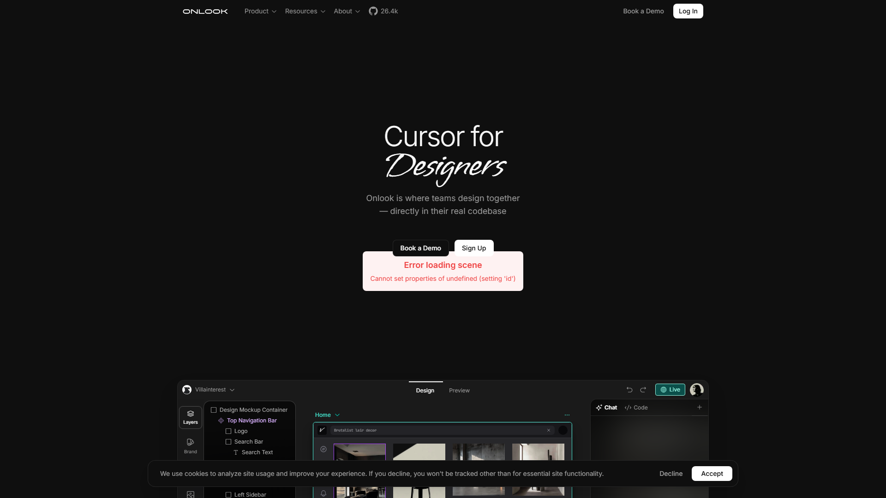Click the component icon beside Top Navigation Bar
The height and width of the screenshot is (498, 886).
click(x=221, y=421)
